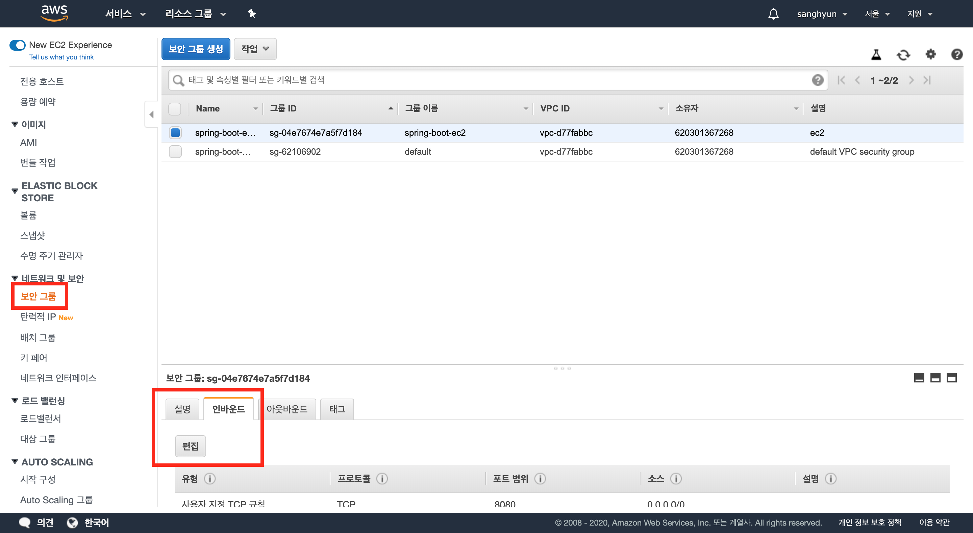Uncheck the spring-boot-ec2 row checkbox
The width and height of the screenshot is (973, 533).
[x=175, y=133]
